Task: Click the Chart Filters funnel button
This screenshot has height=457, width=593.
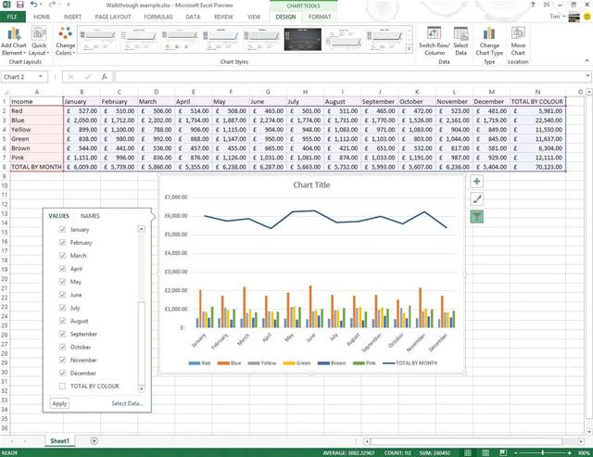Action: 476,216
